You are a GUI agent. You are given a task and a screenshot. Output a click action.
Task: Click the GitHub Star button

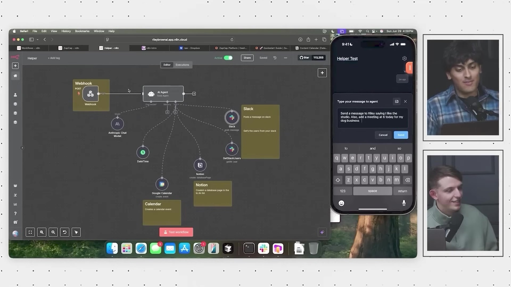(x=304, y=58)
